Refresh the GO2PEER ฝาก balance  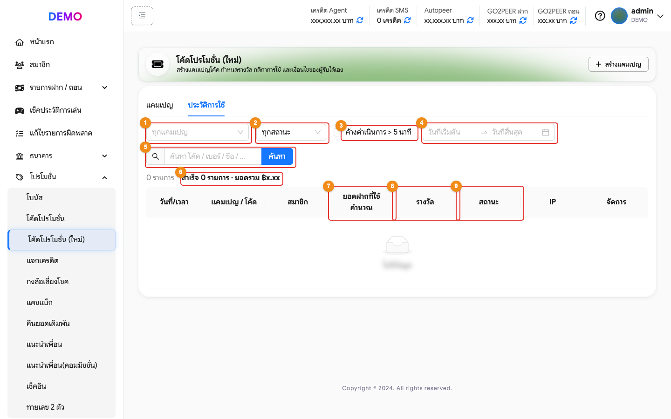(x=523, y=20)
